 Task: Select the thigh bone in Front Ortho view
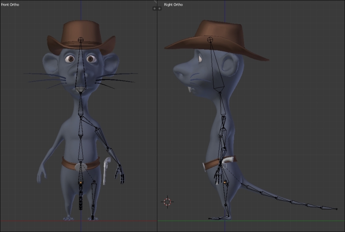tap(94, 193)
